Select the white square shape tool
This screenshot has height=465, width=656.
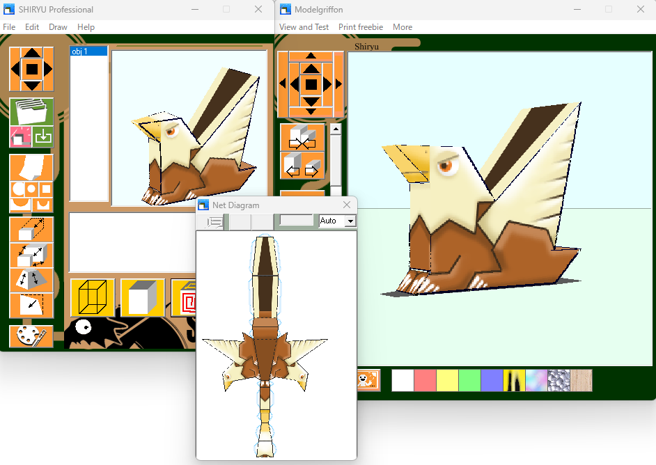[x=46, y=189]
